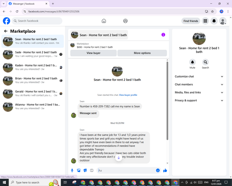
Task: Go back using the Marketplace back arrow
Action: [x=6, y=31]
